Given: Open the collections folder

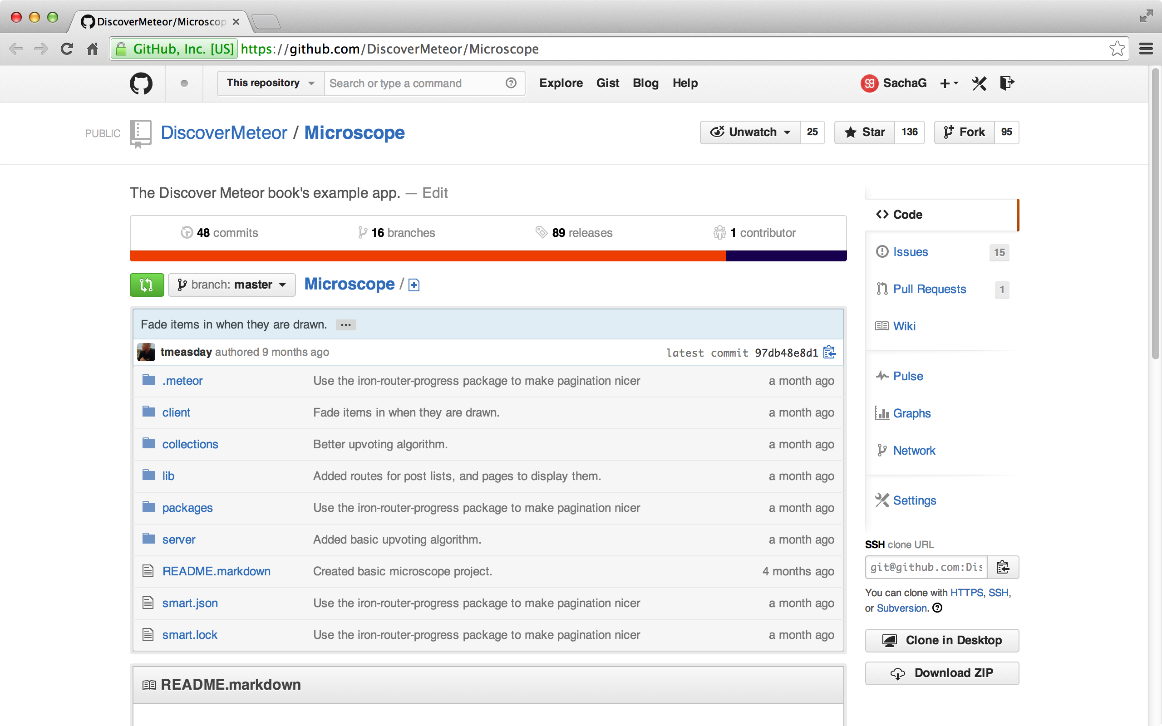Looking at the screenshot, I should [190, 444].
